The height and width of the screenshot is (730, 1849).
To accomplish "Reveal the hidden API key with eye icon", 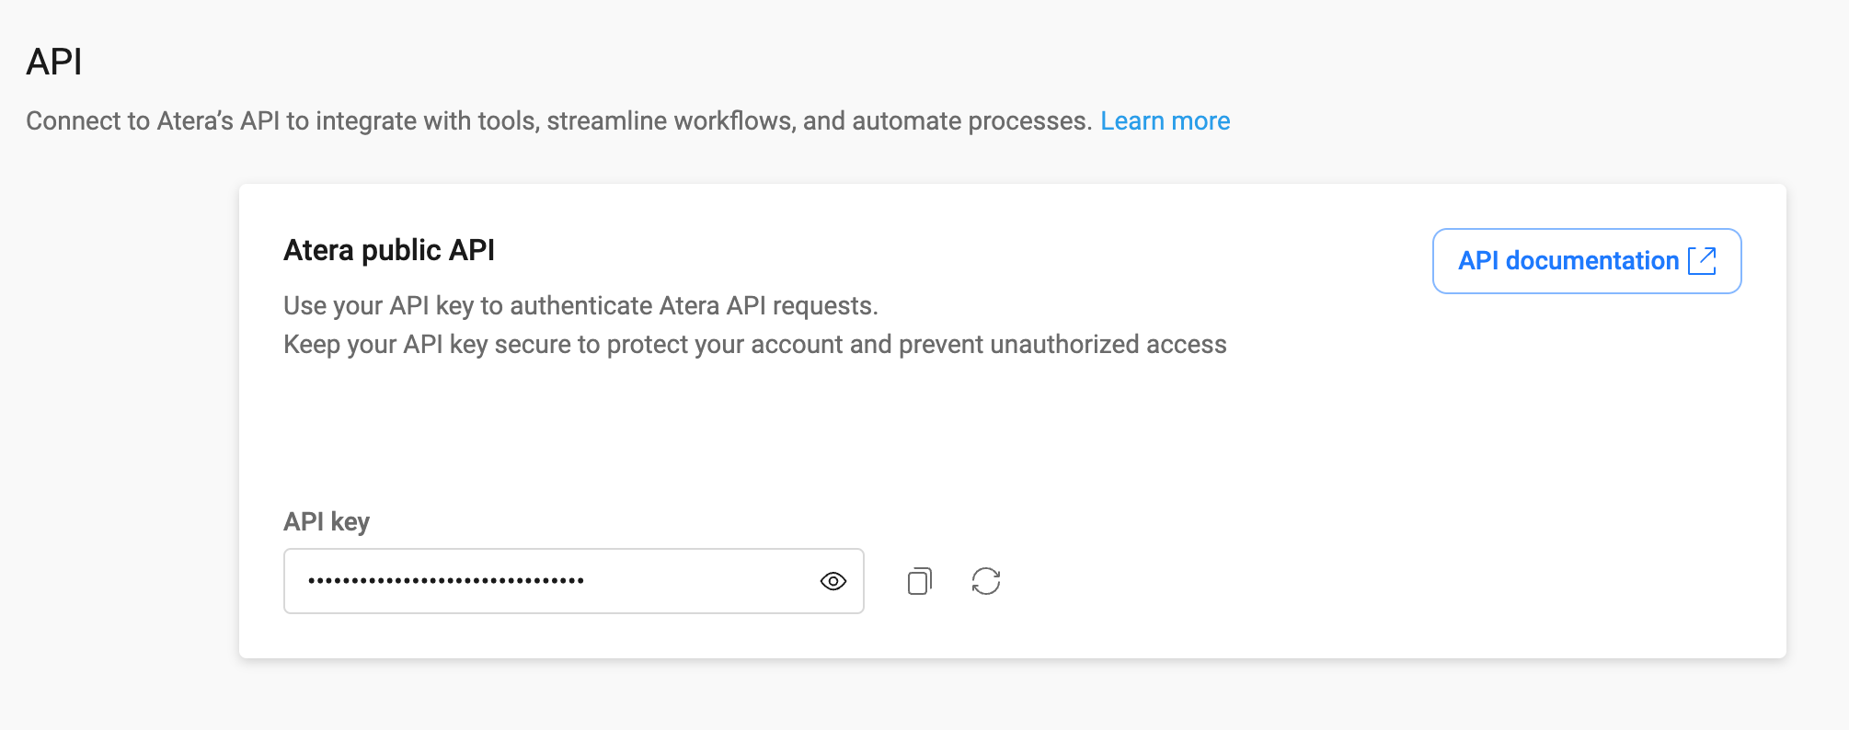I will 833,581.
